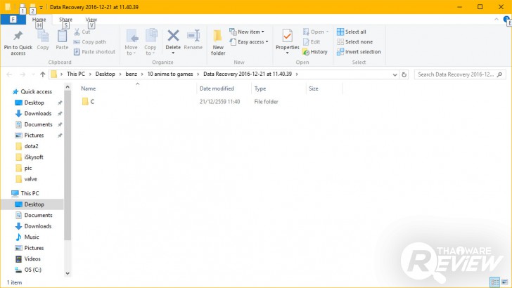This screenshot has width=512, height=288.
Task: Click Invert selection
Action: click(x=359, y=51)
